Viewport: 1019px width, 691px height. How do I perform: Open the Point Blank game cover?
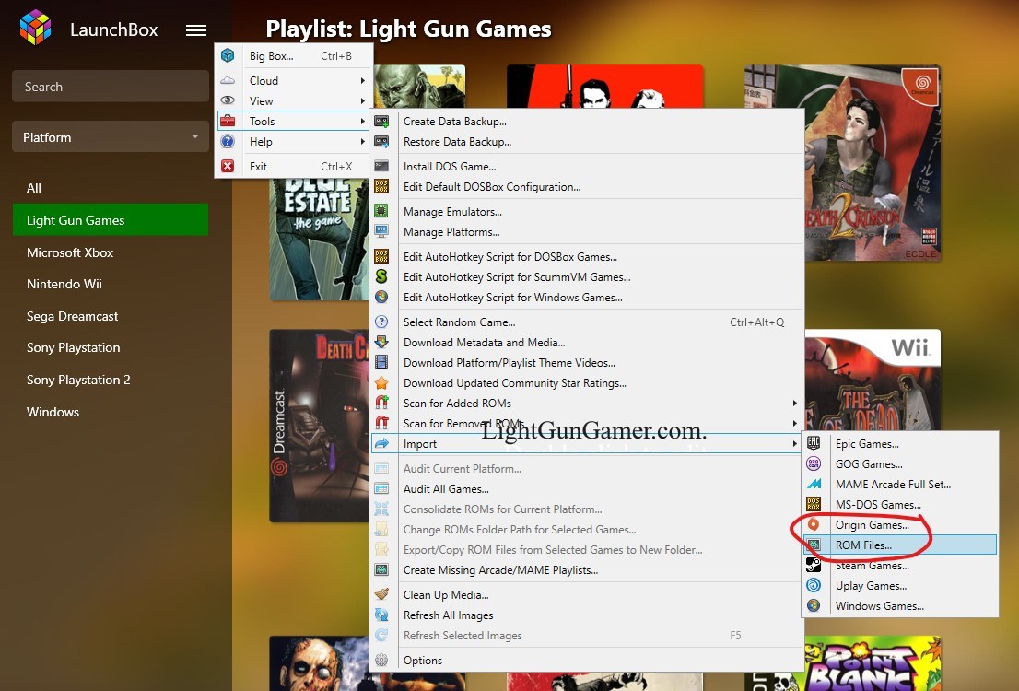tap(873, 663)
